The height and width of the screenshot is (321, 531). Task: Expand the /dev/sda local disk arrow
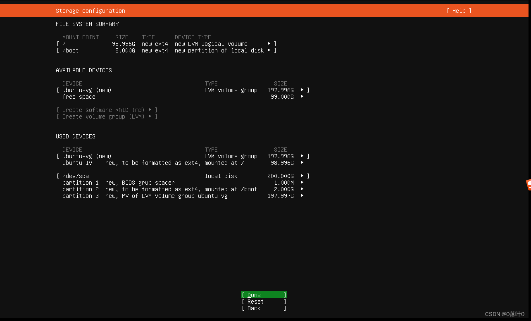302,176
